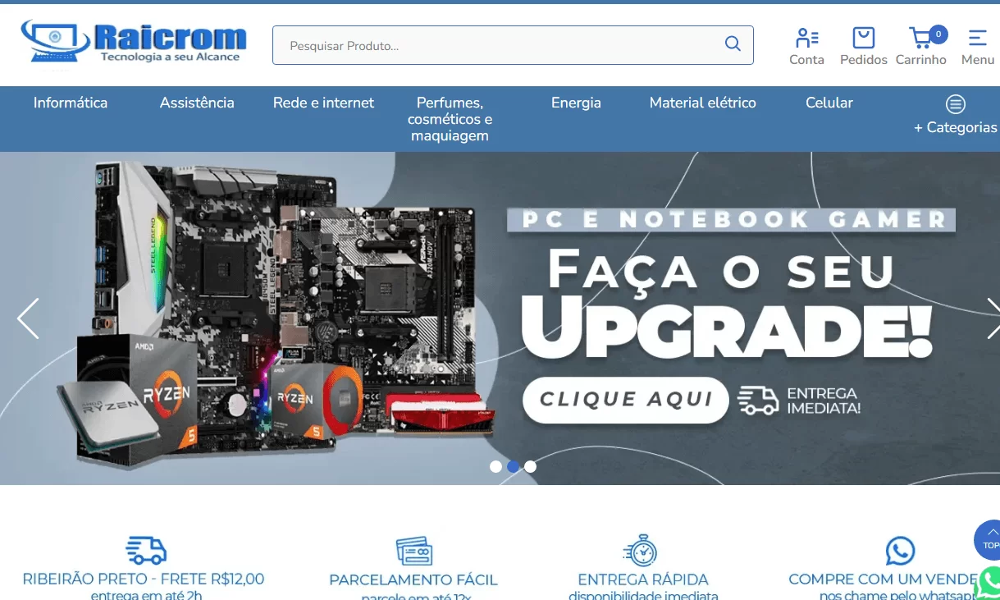The image size is (1000, 600).
Task: Show next banner with right arrow
Action: tap(993, 318)
